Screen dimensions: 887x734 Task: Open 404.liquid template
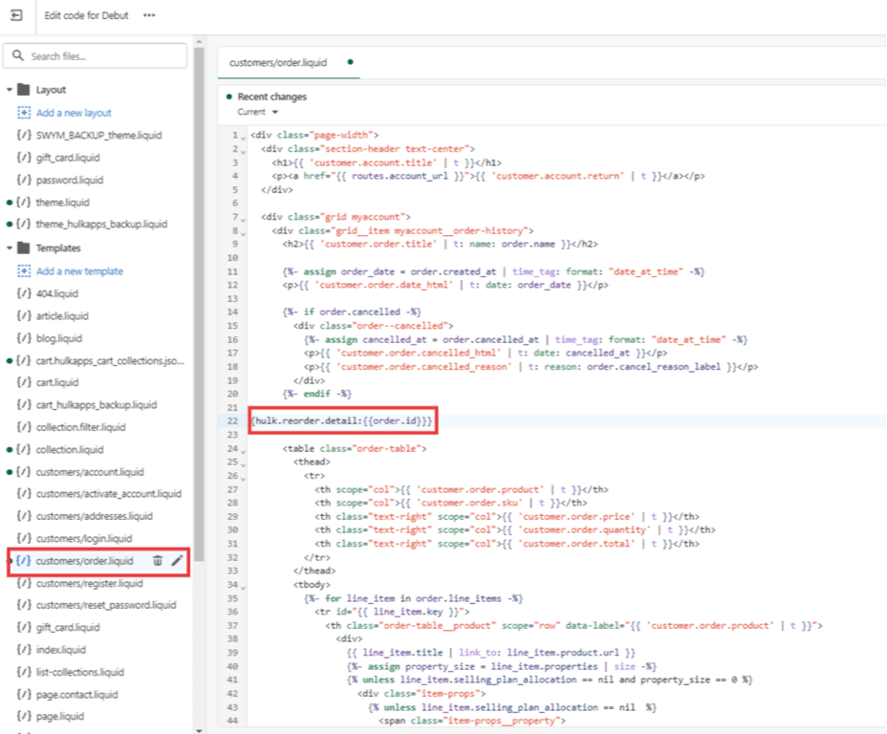57,293
